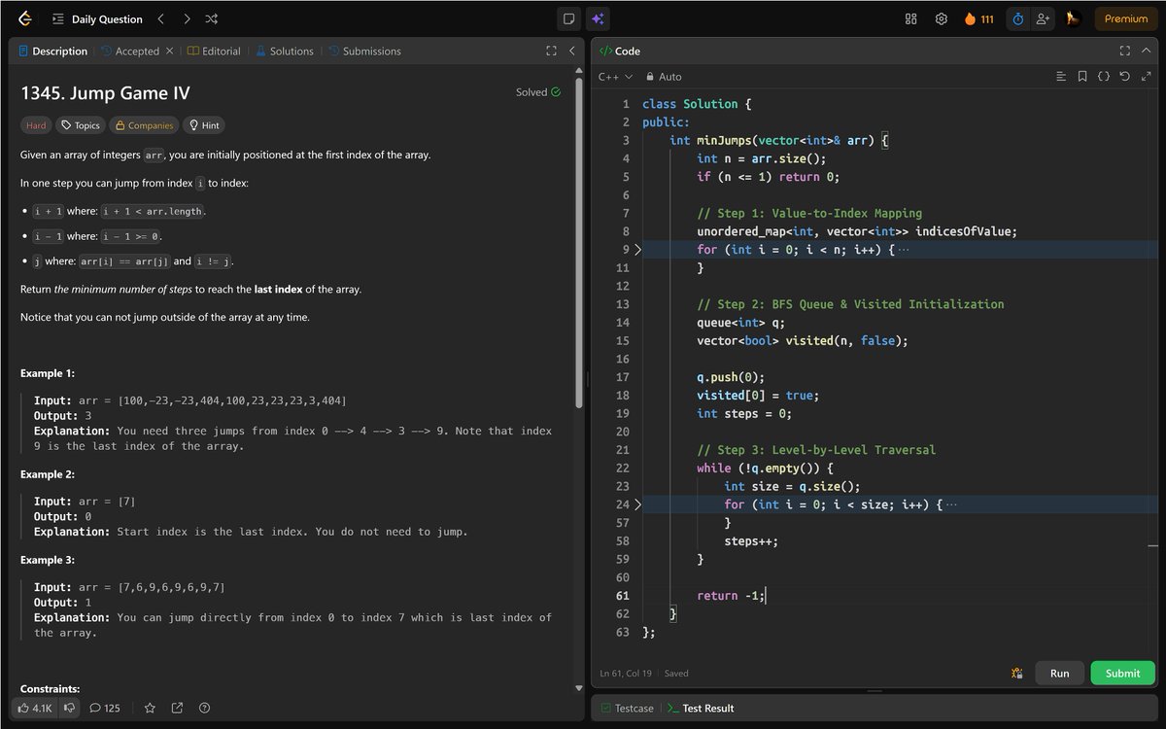Expand the folded code at line 24
Image resolution: width=1166 pixels, height=729 pixels.
point(638,504)
